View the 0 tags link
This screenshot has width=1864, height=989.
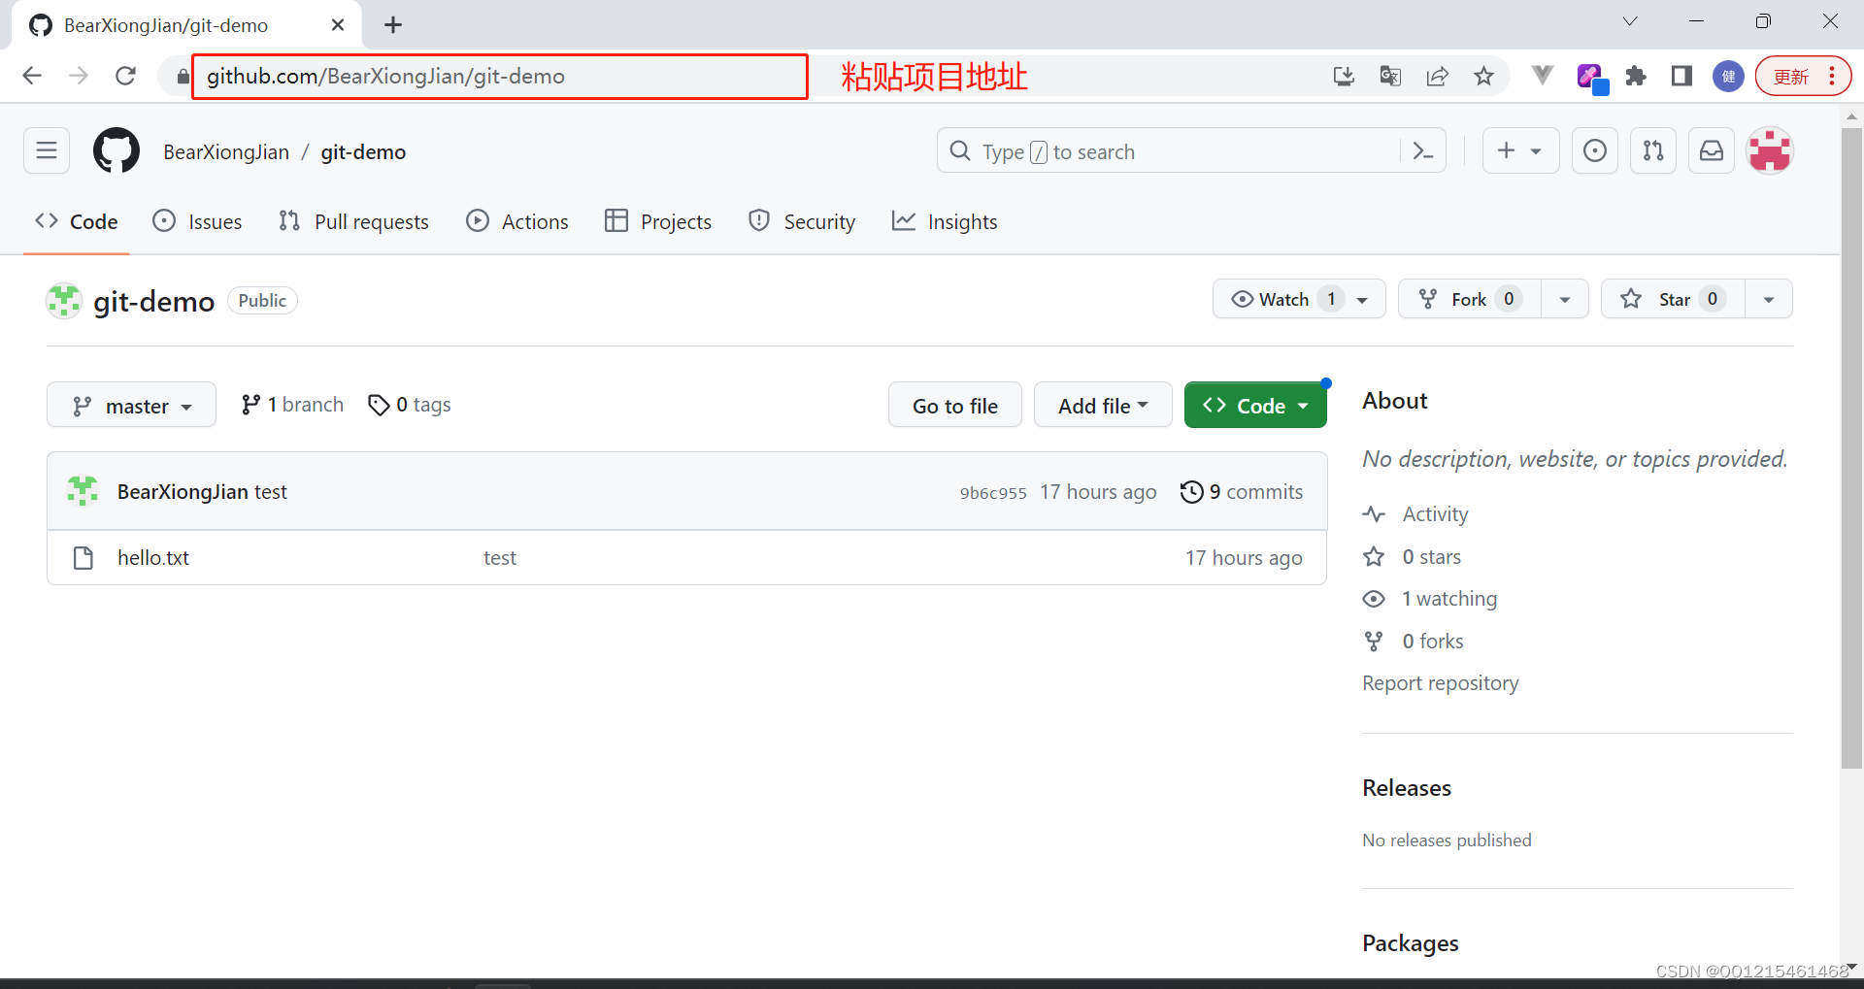[x=410, y=405]
